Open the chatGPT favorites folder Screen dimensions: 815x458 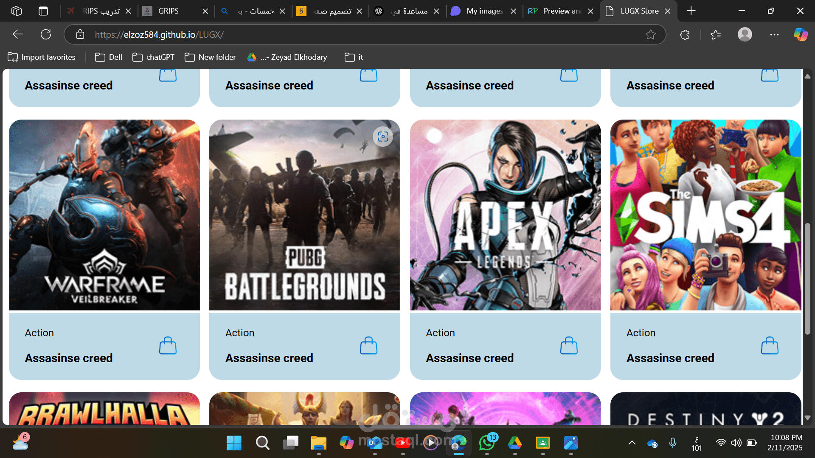coord(154,57)
